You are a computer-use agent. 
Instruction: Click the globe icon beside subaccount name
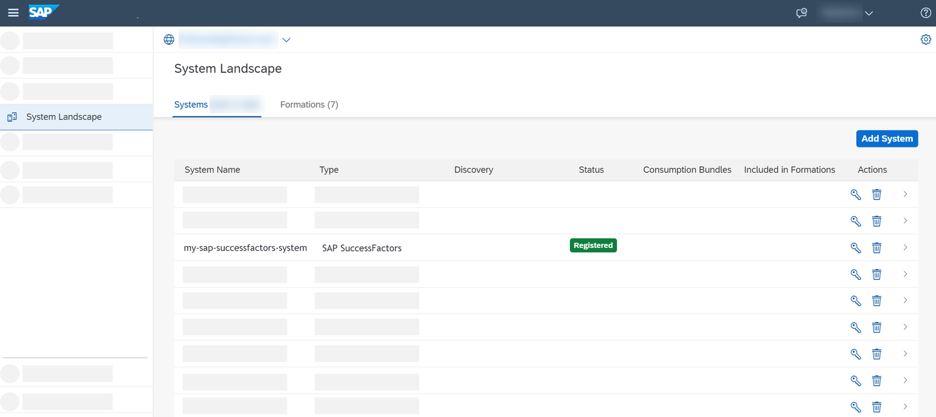tap(169, 40)
